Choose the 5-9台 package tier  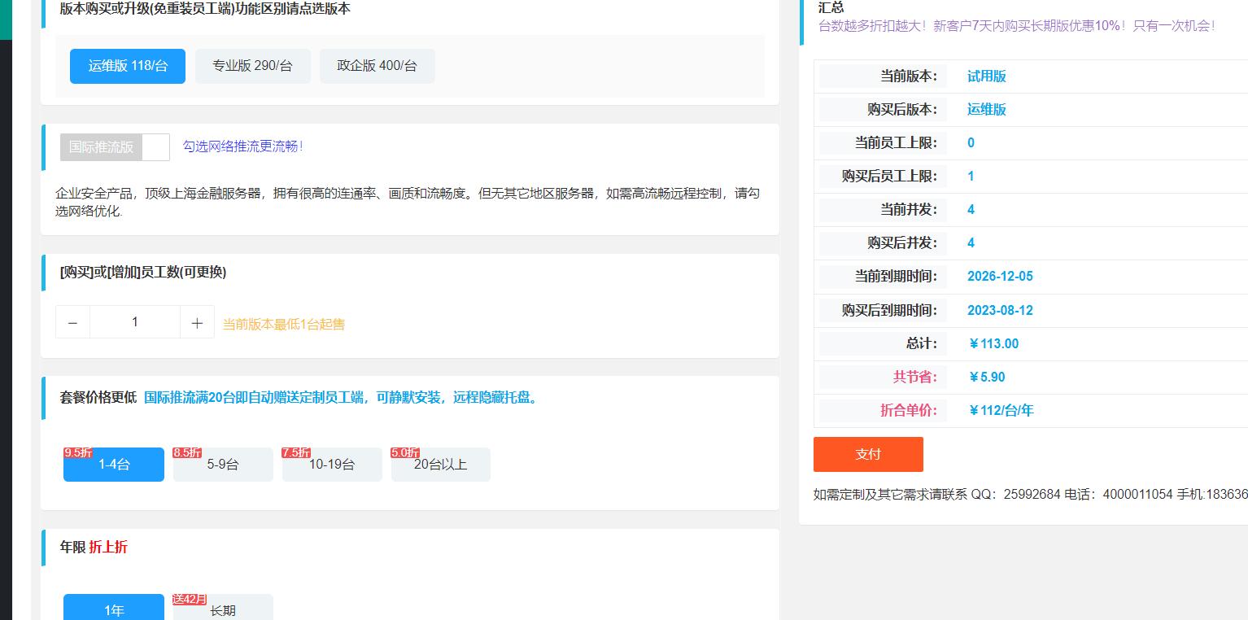coord(223,465)
